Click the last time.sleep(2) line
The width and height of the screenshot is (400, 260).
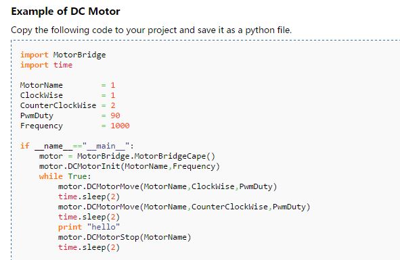click(x=89, y=247)
